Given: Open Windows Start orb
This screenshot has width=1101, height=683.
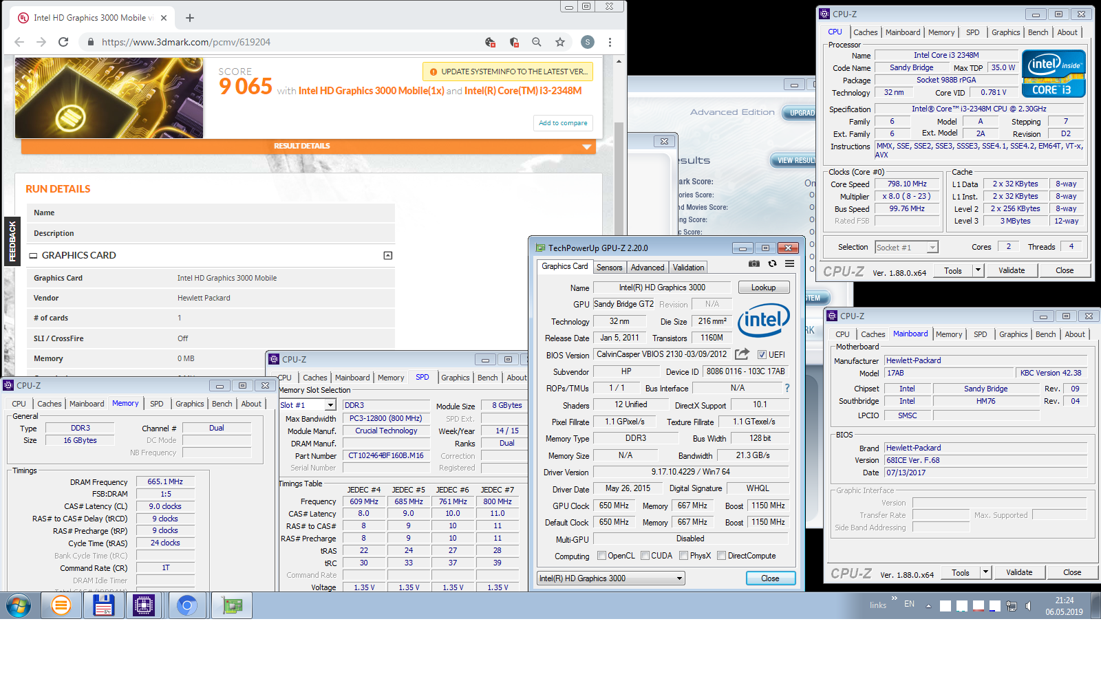Looking at the screenshot, I should click(x=18, y=606).
